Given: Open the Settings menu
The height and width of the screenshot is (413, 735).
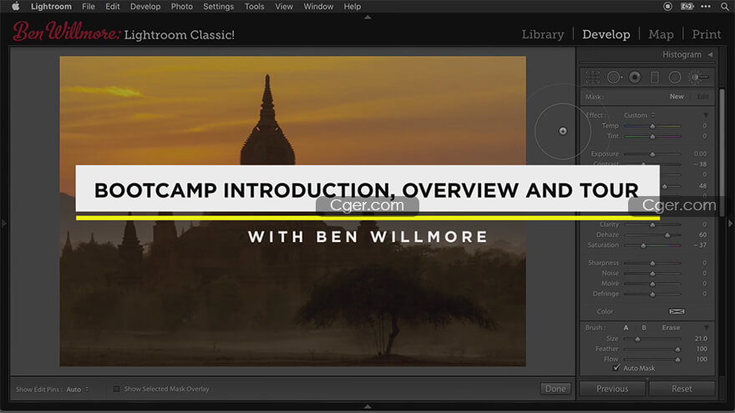Looking at the screenshot, I should coord(219,7).
